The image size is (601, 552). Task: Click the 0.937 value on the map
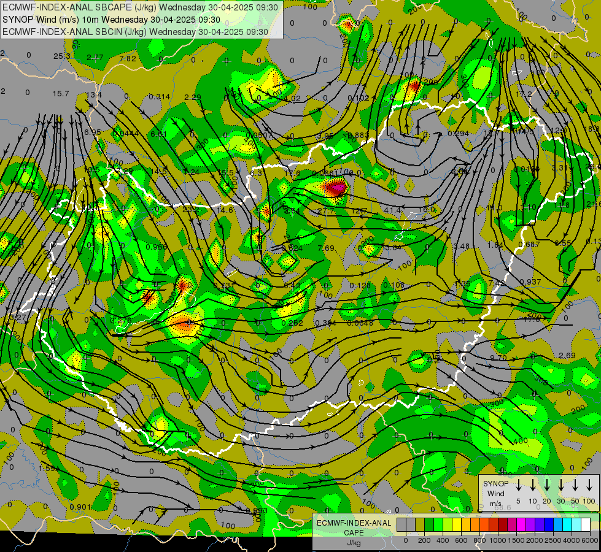click(530, 282)
